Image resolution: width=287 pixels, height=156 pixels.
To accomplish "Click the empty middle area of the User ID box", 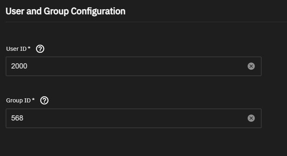I will [x=133, y=66].
